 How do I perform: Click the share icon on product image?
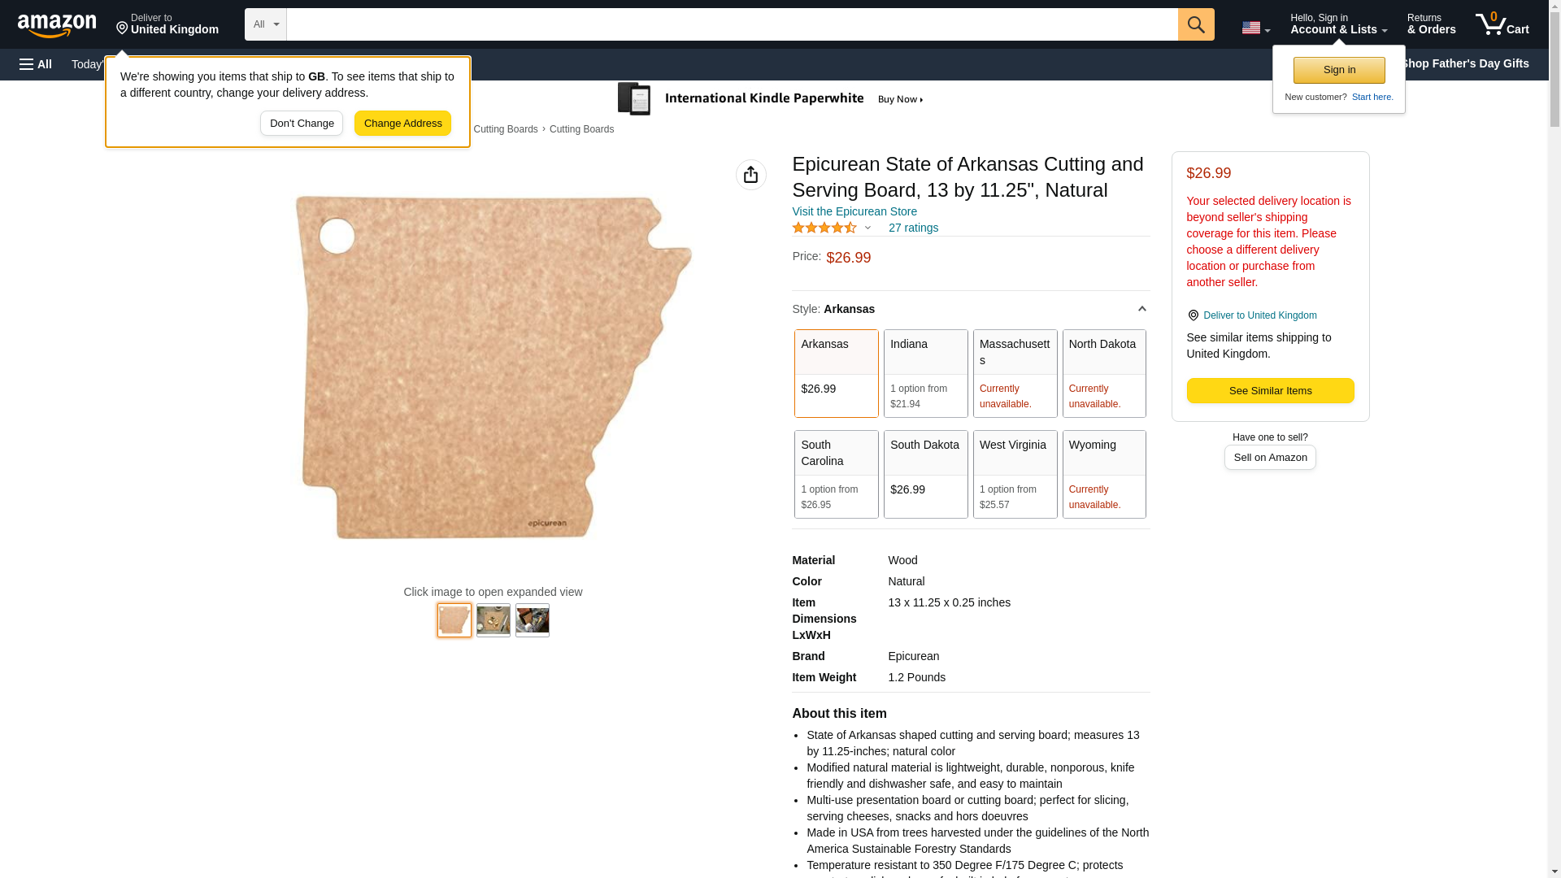[750, 175]
